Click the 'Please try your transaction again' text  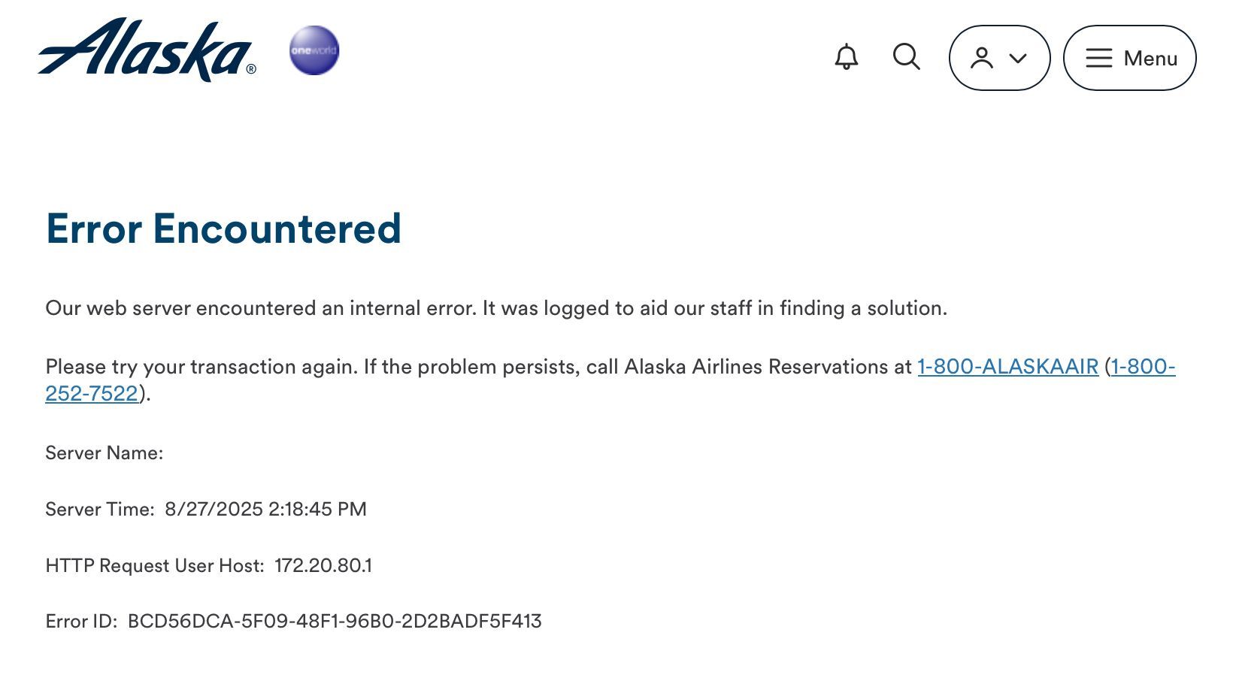tap(201, 367)
